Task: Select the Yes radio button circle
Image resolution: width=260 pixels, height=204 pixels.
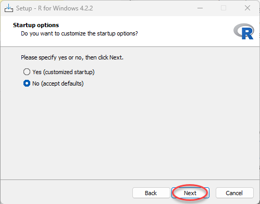Action: 27,72
